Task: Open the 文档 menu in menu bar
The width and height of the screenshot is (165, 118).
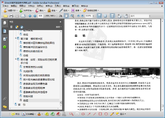Action: (x=31, y=6)
